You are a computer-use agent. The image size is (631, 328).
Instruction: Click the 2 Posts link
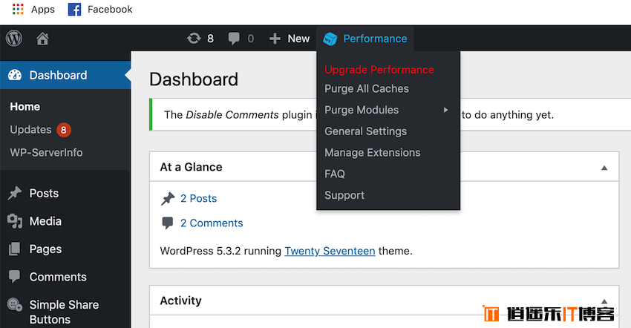(198, 198)
